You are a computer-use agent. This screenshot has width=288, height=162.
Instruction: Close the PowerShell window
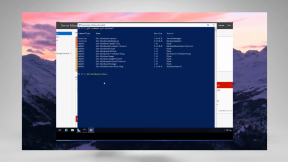tap(214, 25)
